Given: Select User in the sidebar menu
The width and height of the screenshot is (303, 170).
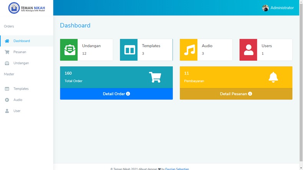Looking at the screenshot, I should coord(17,111).
